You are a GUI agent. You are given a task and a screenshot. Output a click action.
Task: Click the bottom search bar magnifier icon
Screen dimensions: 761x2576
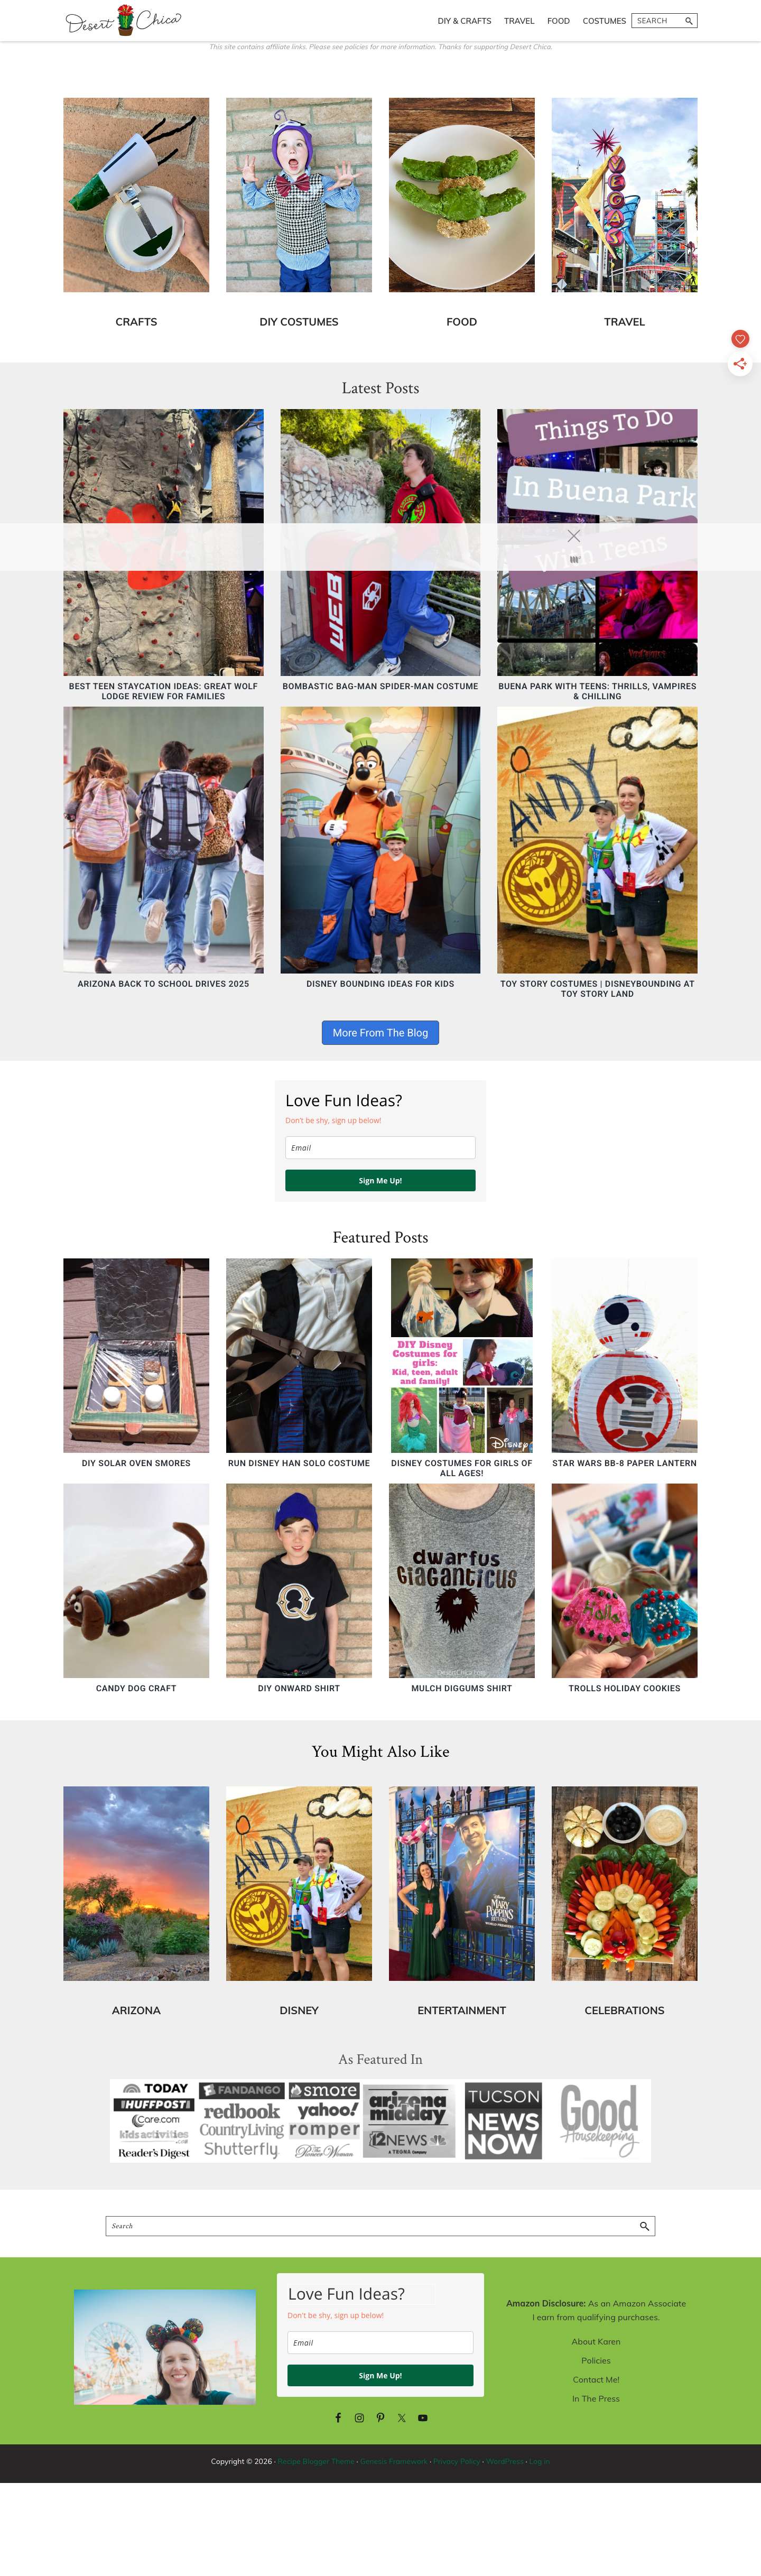[645, 2226]
